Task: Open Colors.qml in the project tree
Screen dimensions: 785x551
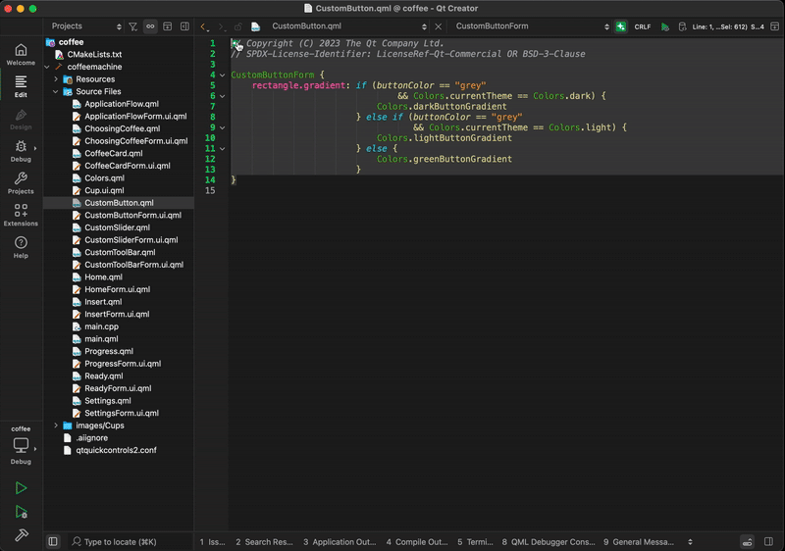Action: click(x=104, y=178)
